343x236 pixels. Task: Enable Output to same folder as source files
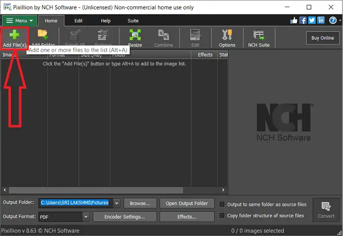222,204
